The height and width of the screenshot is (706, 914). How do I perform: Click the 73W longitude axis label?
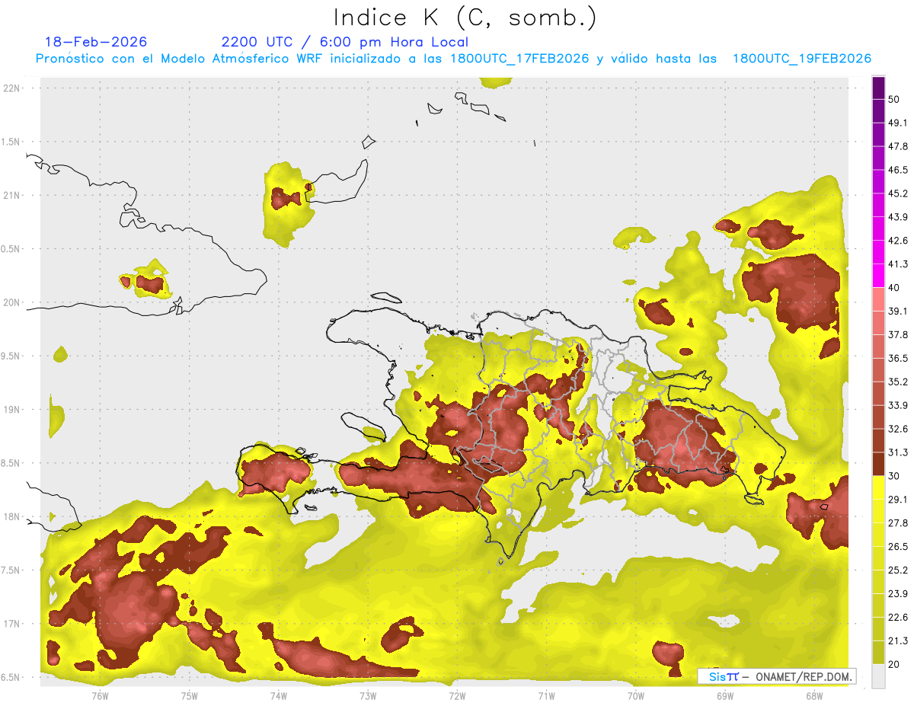(368, 695)
